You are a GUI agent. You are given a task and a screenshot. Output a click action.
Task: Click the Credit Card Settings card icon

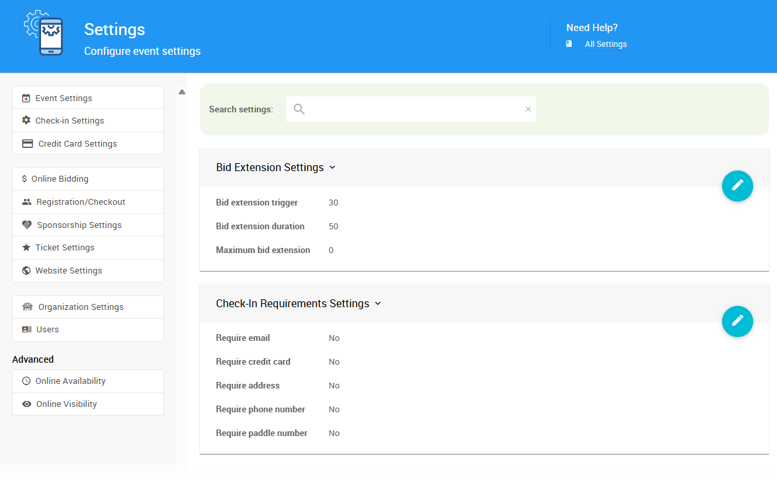tap(25, 143)
